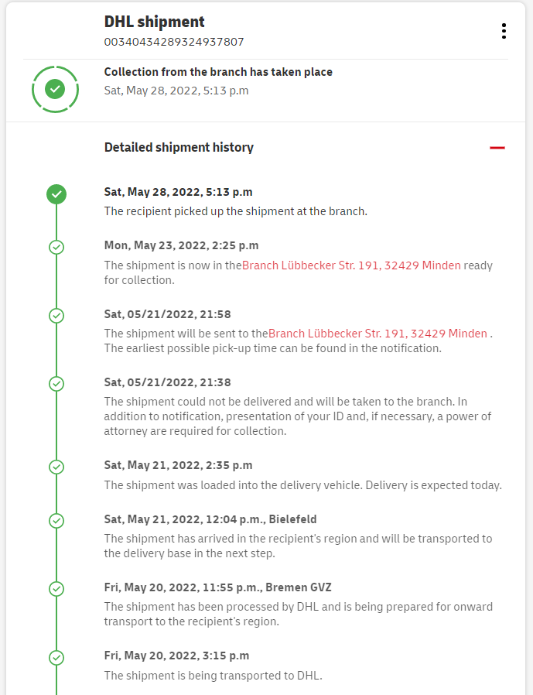The image size is (533, 695).
Task: Click the timeline checkmark for 05/21/2022, 21:38
Action: (x=56, y=384)
